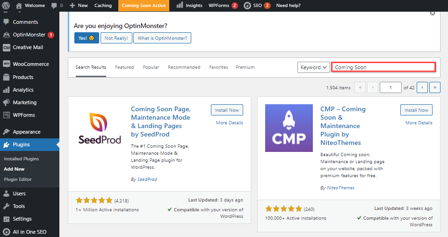
Task: Switch to Featured tab
Action: click(124, 67)
